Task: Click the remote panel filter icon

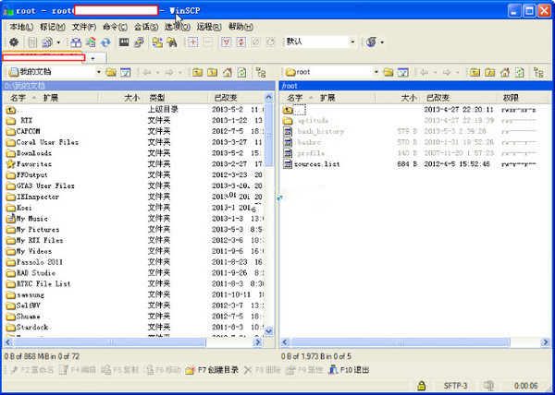Action: click(402, 72)
